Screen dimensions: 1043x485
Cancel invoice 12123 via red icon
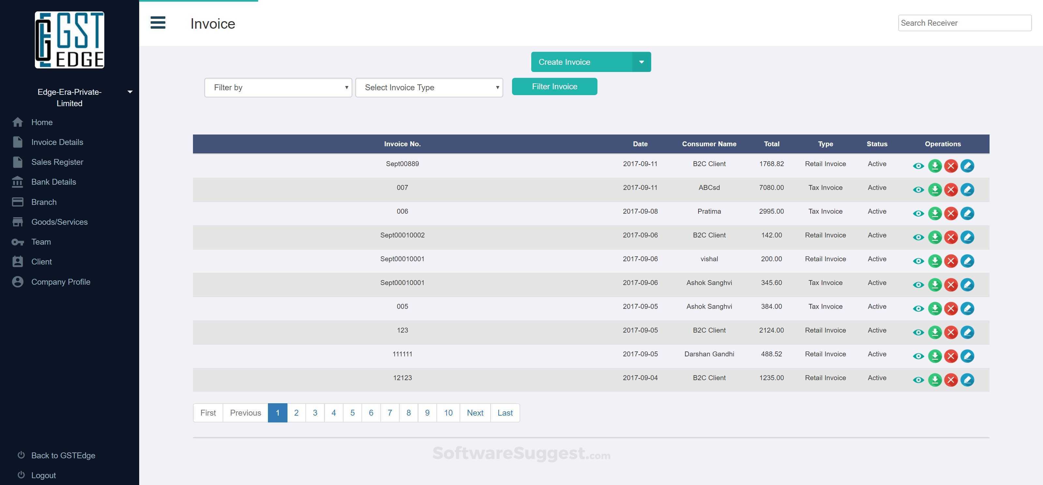(x=951, y=380)
